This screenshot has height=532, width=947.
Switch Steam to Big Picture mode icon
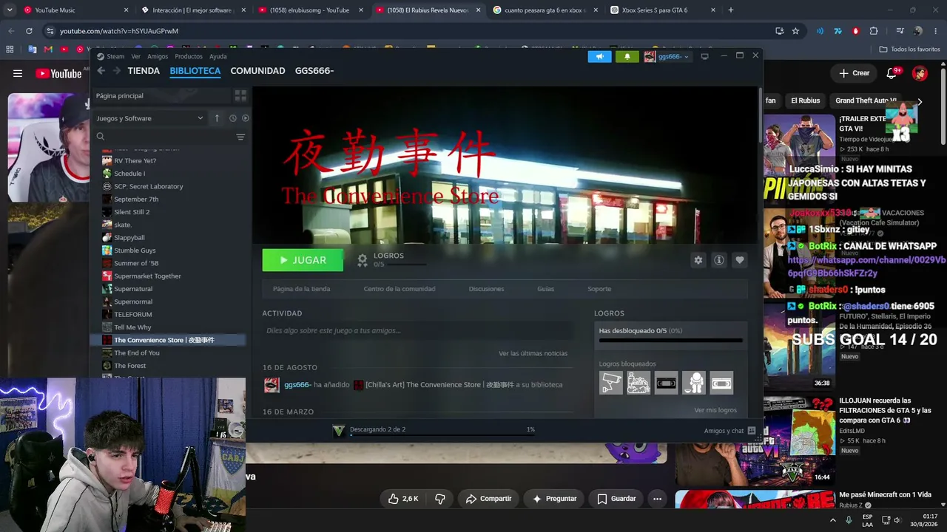tap(704, 56)
